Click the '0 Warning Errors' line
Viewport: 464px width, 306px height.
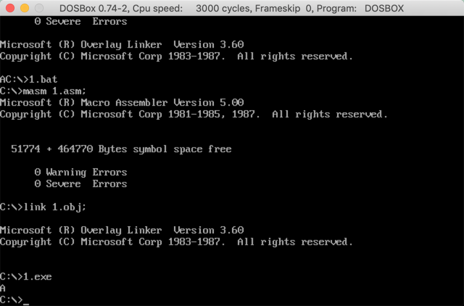(81, 172)
